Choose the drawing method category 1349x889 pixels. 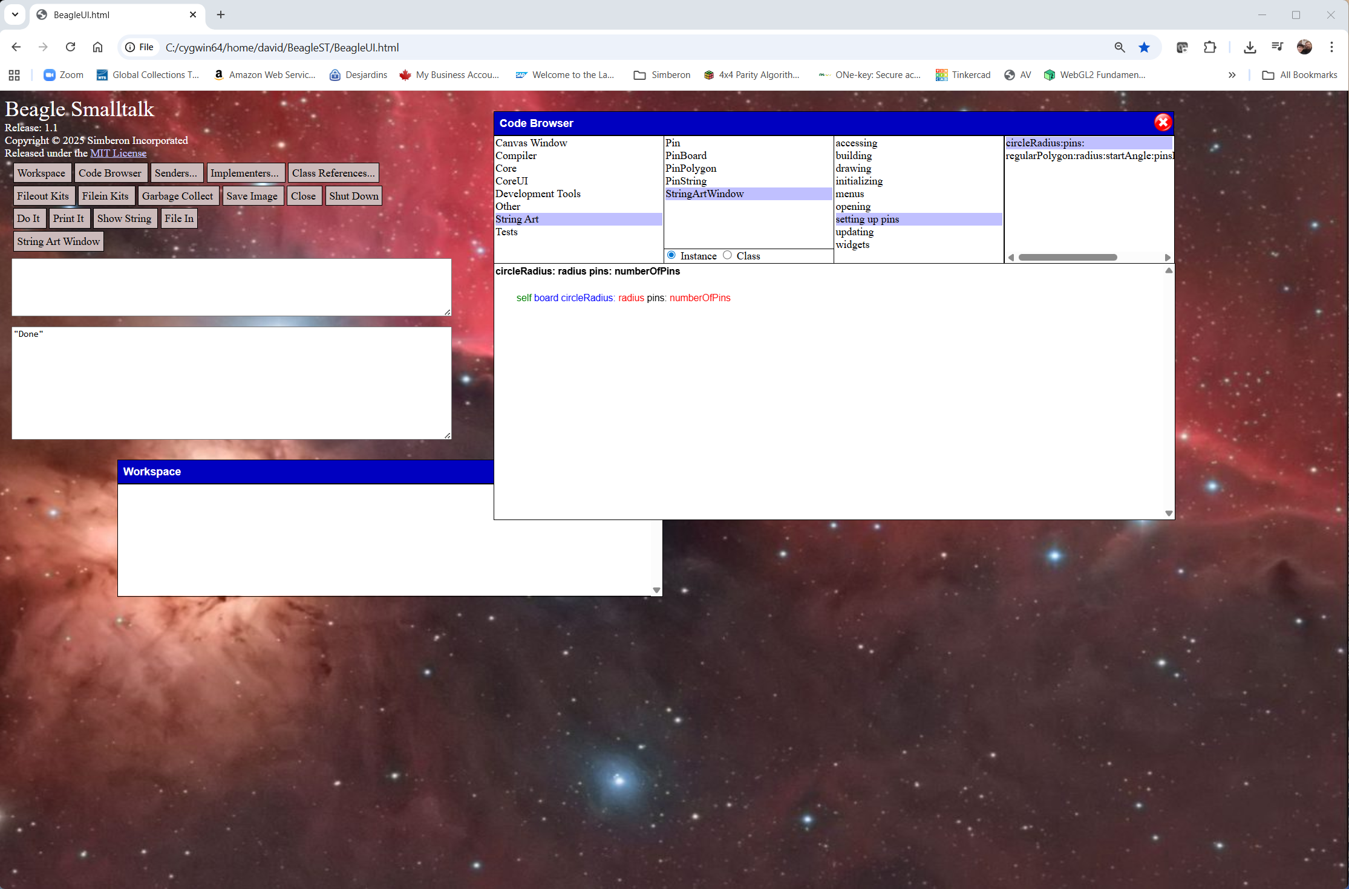click(853, 168)
